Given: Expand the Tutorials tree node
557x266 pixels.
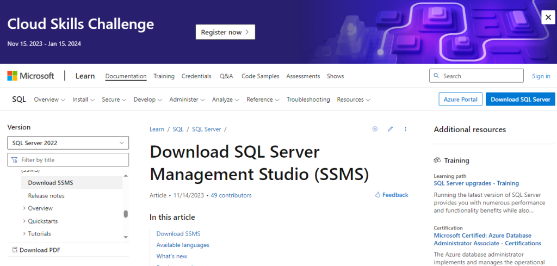Looking at the screenshot, I should [x=24, y=234].
